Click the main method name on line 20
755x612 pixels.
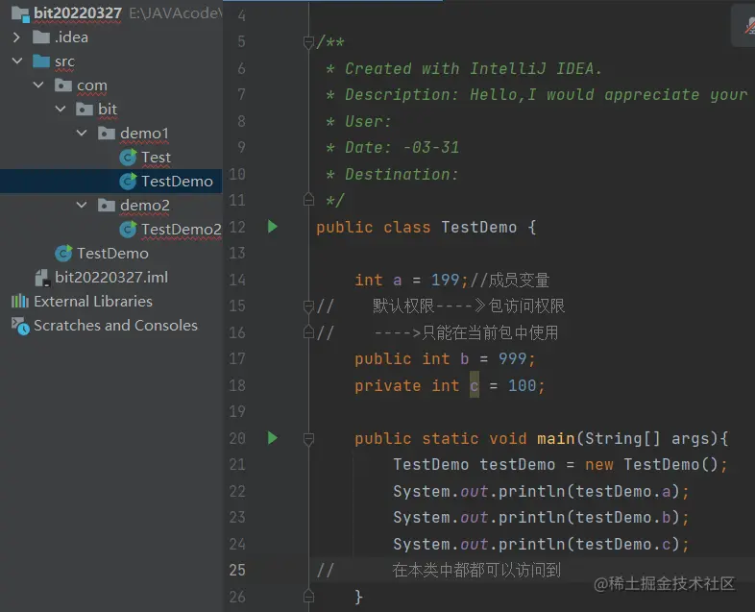coord(555,438)
